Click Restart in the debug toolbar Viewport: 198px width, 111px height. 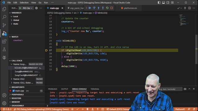point(107,8)
